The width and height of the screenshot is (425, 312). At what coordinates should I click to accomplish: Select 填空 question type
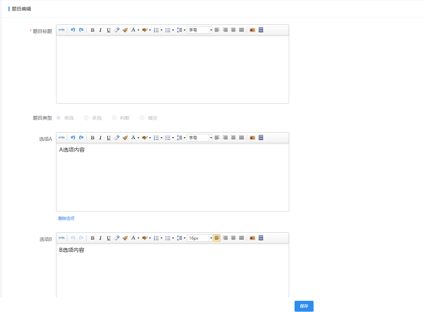click(142, 118)
